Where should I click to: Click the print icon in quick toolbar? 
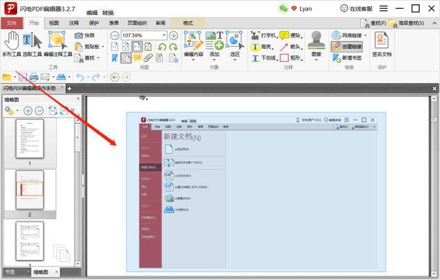tap(33, 77)
